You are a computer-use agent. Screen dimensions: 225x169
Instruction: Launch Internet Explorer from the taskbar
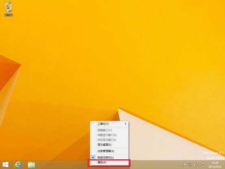pos(18,165)
